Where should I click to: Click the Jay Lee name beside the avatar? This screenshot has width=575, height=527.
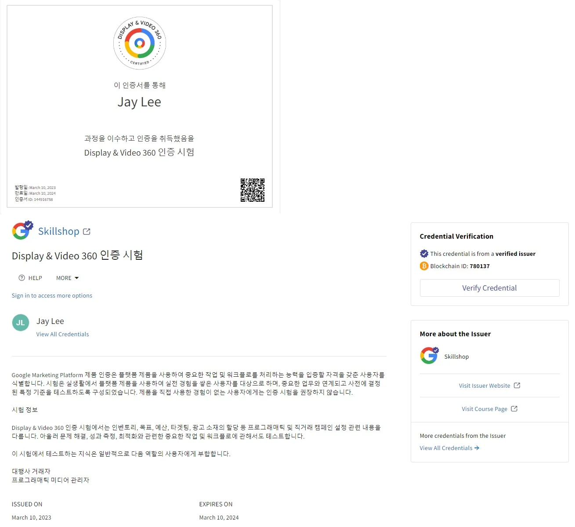pyautogui.click(x=50, y=321)
